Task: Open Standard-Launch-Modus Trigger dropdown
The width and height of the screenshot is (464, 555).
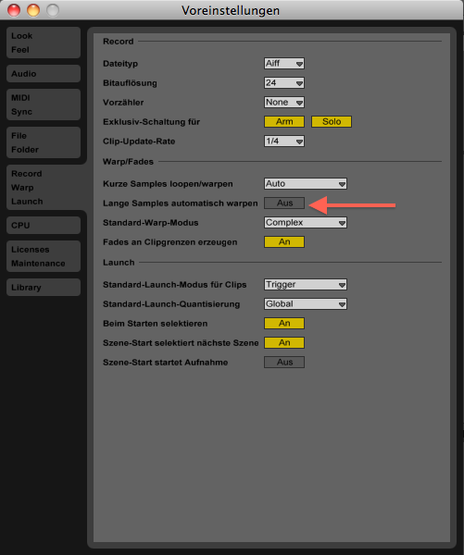Action: coord(306,285)
